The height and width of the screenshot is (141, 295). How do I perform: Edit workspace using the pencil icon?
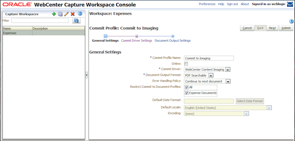click(x=66, y=14)
